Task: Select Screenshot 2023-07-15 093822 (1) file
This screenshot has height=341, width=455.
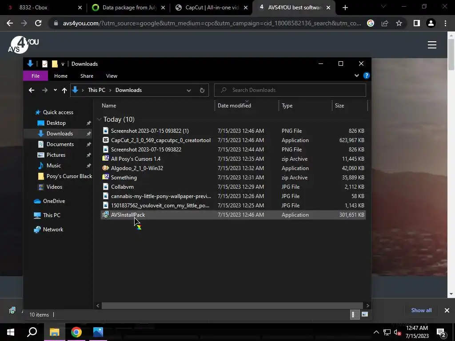Action: point(233,131)
